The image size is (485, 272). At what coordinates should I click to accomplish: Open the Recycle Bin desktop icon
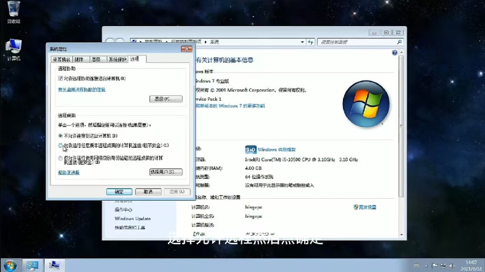(14, 12)
